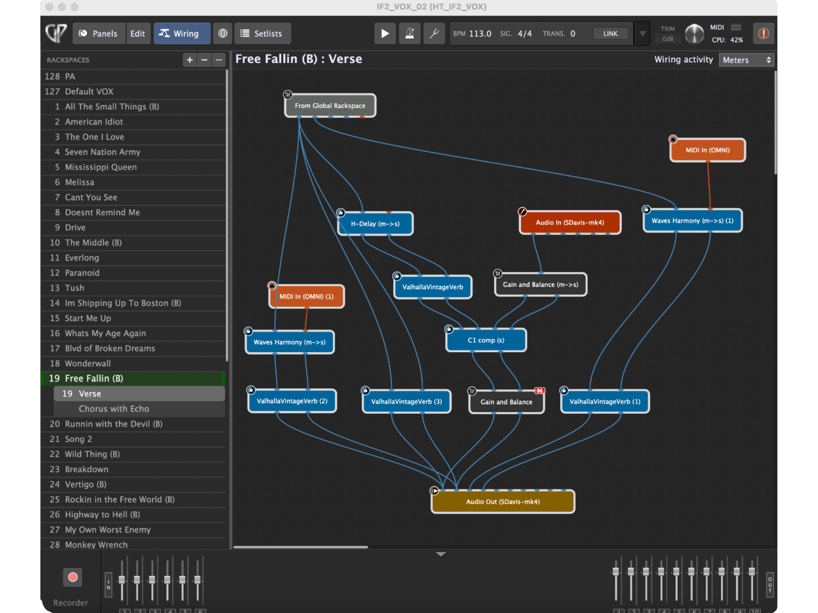
Task: Open the Setlists view
Action: coord(262,34)
